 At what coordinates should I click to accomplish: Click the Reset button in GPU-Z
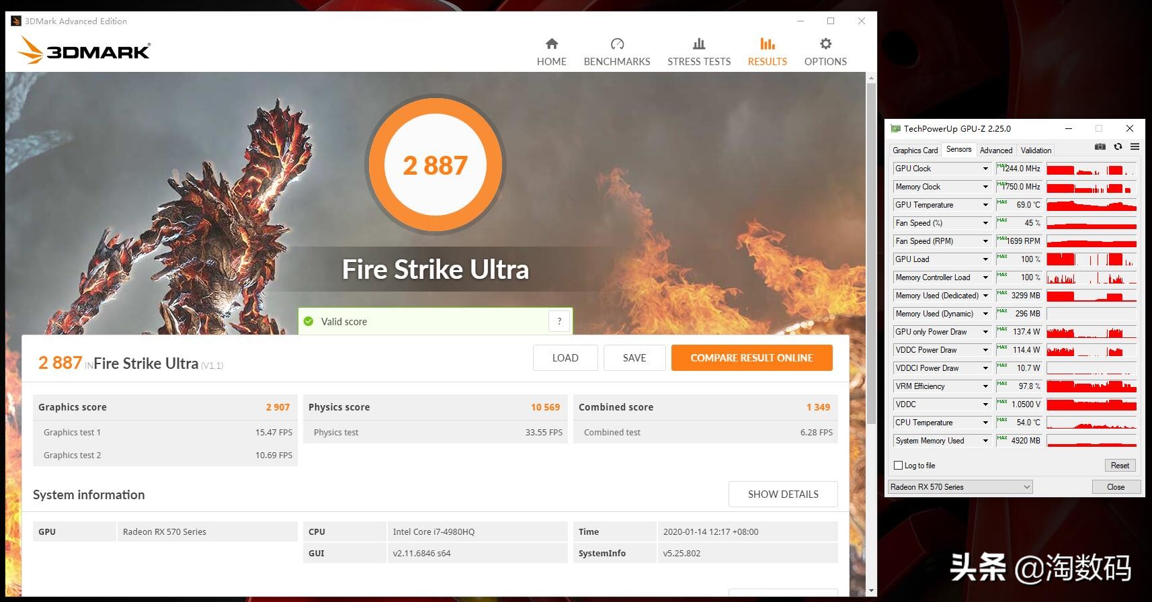[x=1120, y=465]
